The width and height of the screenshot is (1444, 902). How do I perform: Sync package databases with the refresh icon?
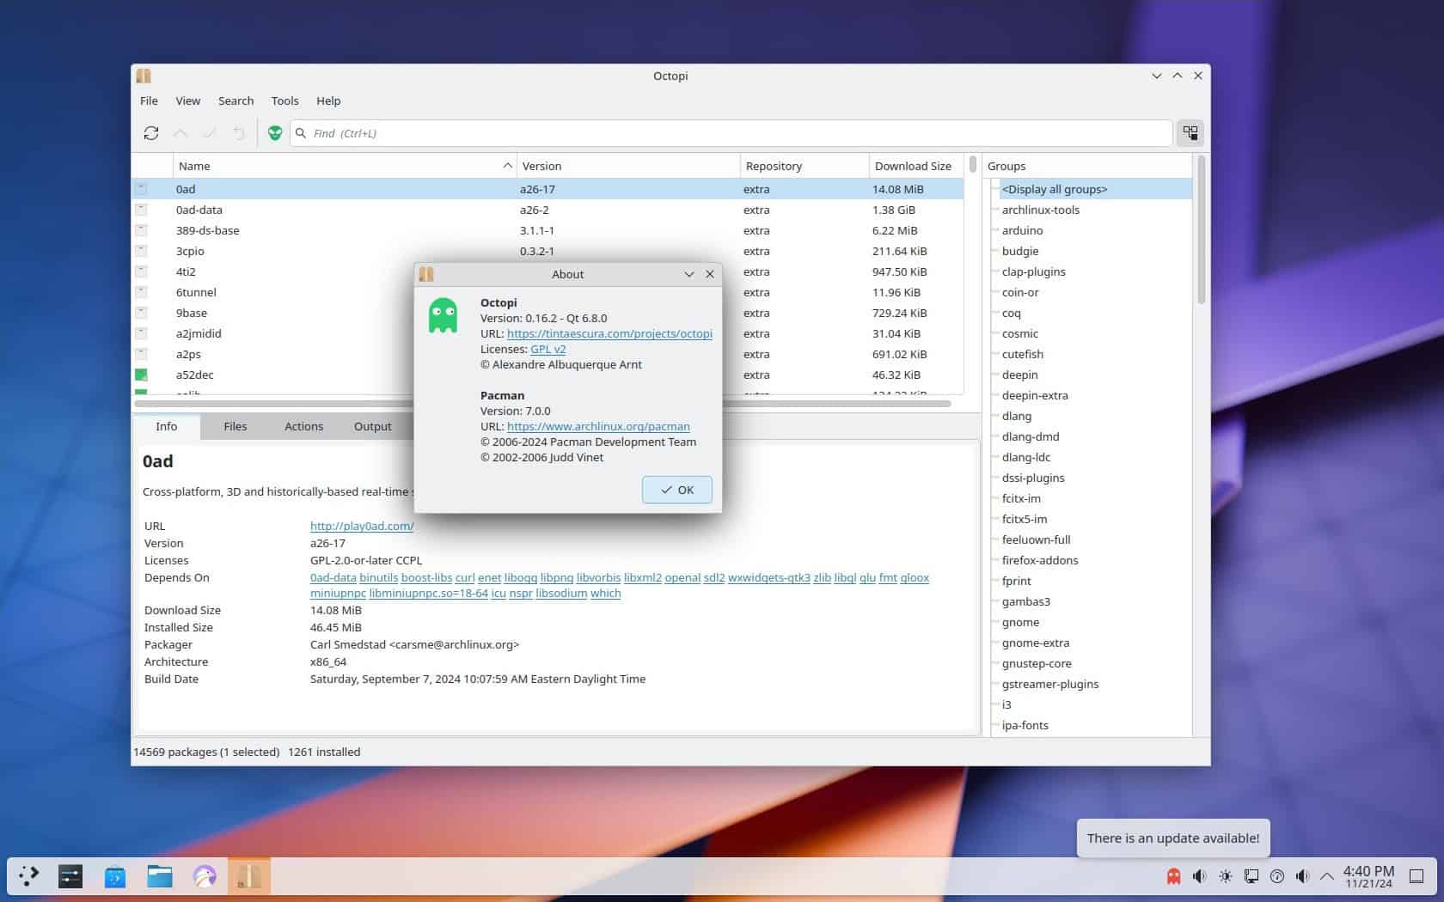(151, 133)
